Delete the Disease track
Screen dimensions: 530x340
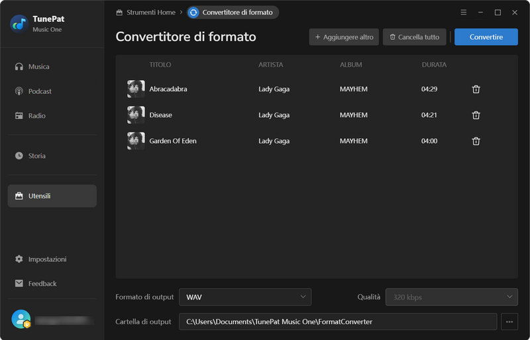tap(476, 115)
